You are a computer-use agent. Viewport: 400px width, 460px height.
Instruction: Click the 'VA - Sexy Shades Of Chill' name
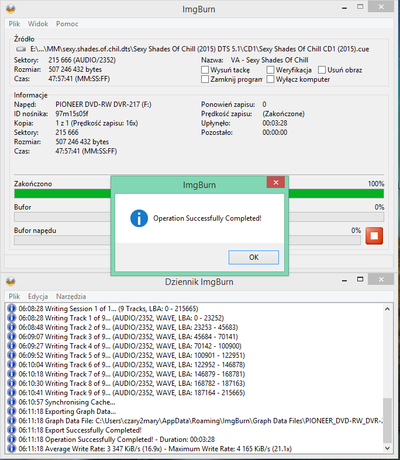[x=270, y=60]
